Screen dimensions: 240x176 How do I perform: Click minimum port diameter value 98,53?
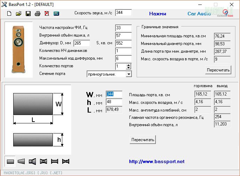(x=222, y=44)
